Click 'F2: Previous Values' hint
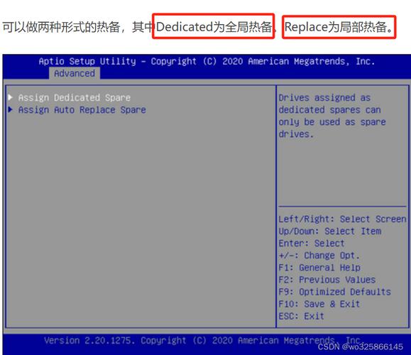This screenshot has width=411, height=355. point(327,280)
